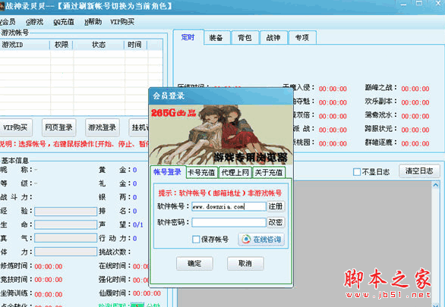Focus the 软件密码 input field

pyautogui.click(x=229, y=222)
